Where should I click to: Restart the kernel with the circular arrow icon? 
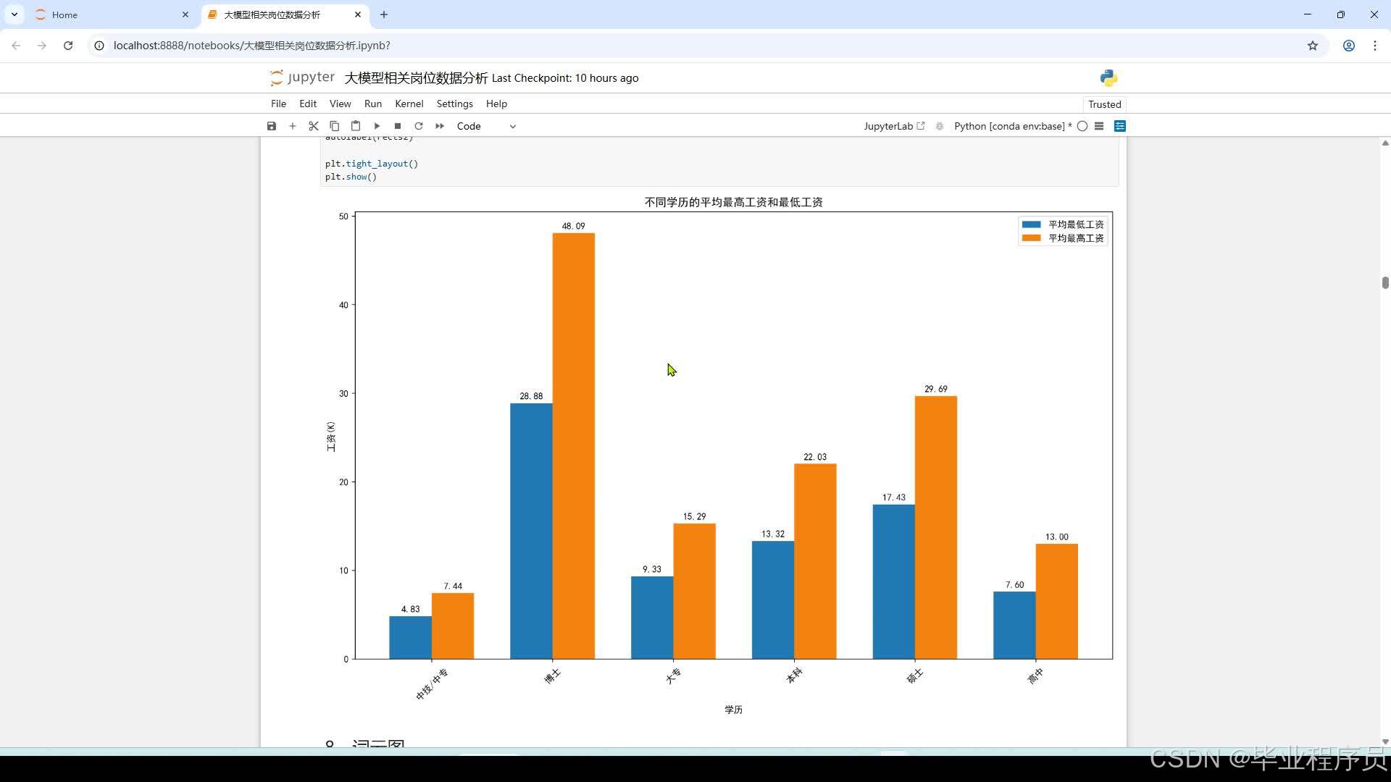pos(419,126)
